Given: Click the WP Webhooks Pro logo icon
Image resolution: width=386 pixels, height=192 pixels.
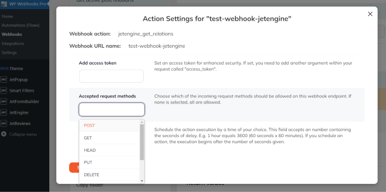Looking at the screenshot, I should (x=4, y=4).
